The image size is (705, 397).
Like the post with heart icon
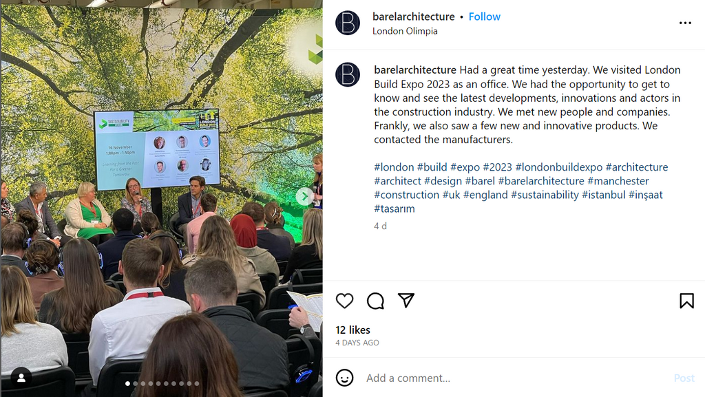point(344,301)
